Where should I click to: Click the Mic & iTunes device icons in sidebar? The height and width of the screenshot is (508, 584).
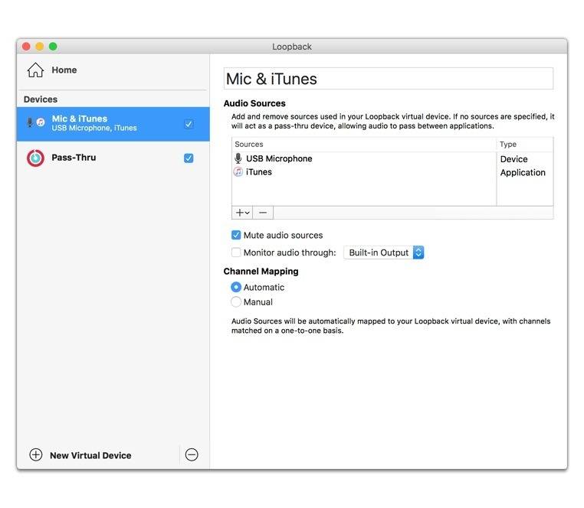[36, 122]
